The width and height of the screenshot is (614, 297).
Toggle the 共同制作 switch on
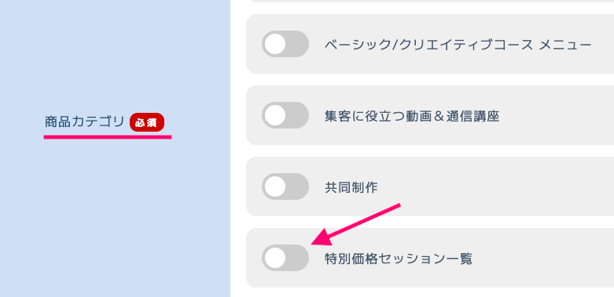coord(285,187)
